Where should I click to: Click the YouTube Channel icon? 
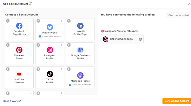(19, 74)
